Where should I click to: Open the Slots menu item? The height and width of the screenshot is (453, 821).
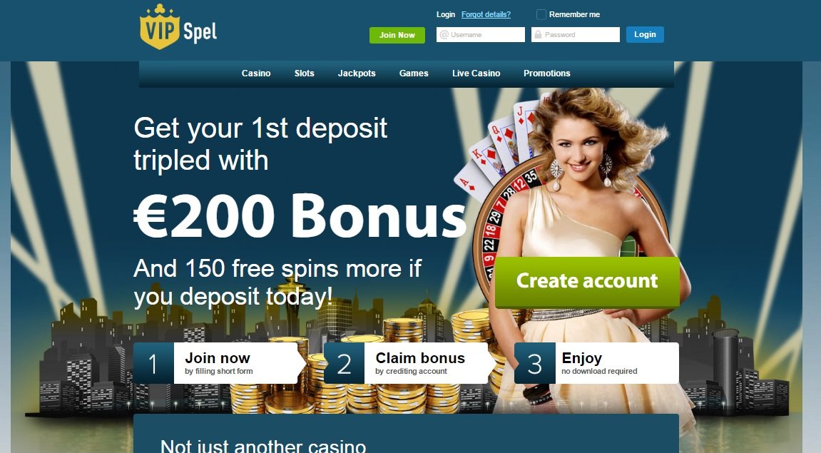tap(304, 73)
